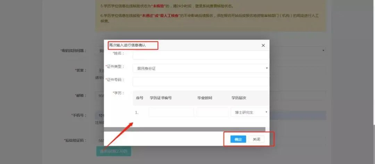Click the dialog's gray horizontal scrollbar

184,129
